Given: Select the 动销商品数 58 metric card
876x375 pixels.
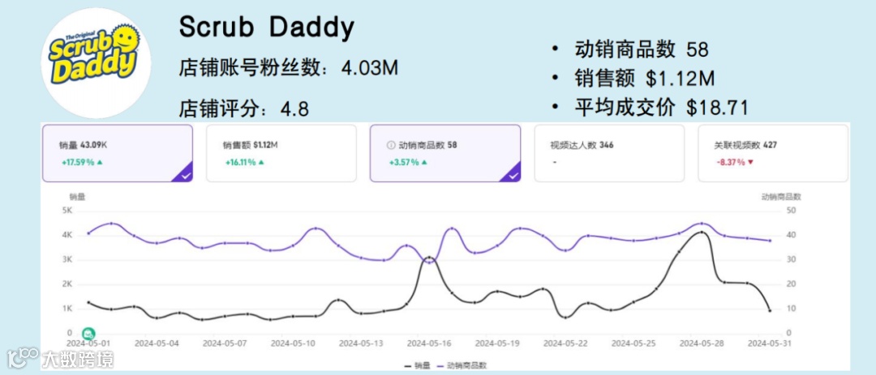Looking at the screenshot, I should point(445,153).
